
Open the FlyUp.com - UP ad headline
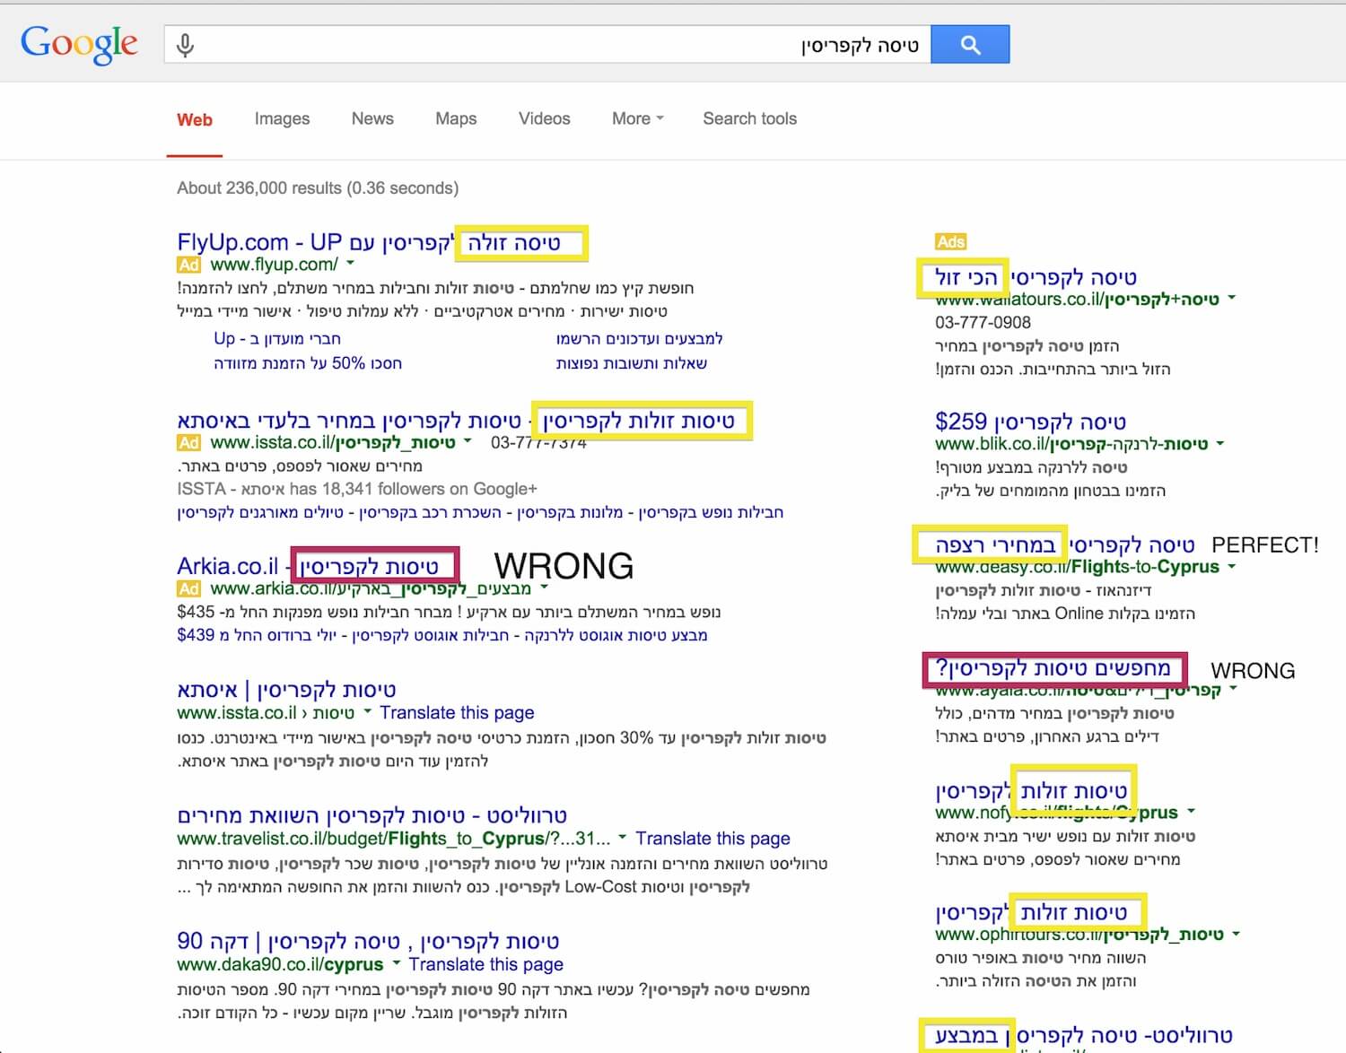tap(369, 242)
